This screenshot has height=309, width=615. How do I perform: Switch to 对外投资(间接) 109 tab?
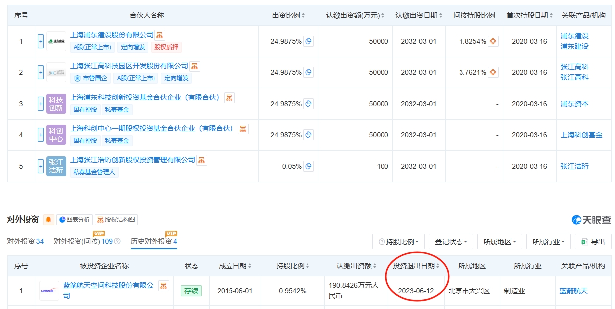click(83, 241)
